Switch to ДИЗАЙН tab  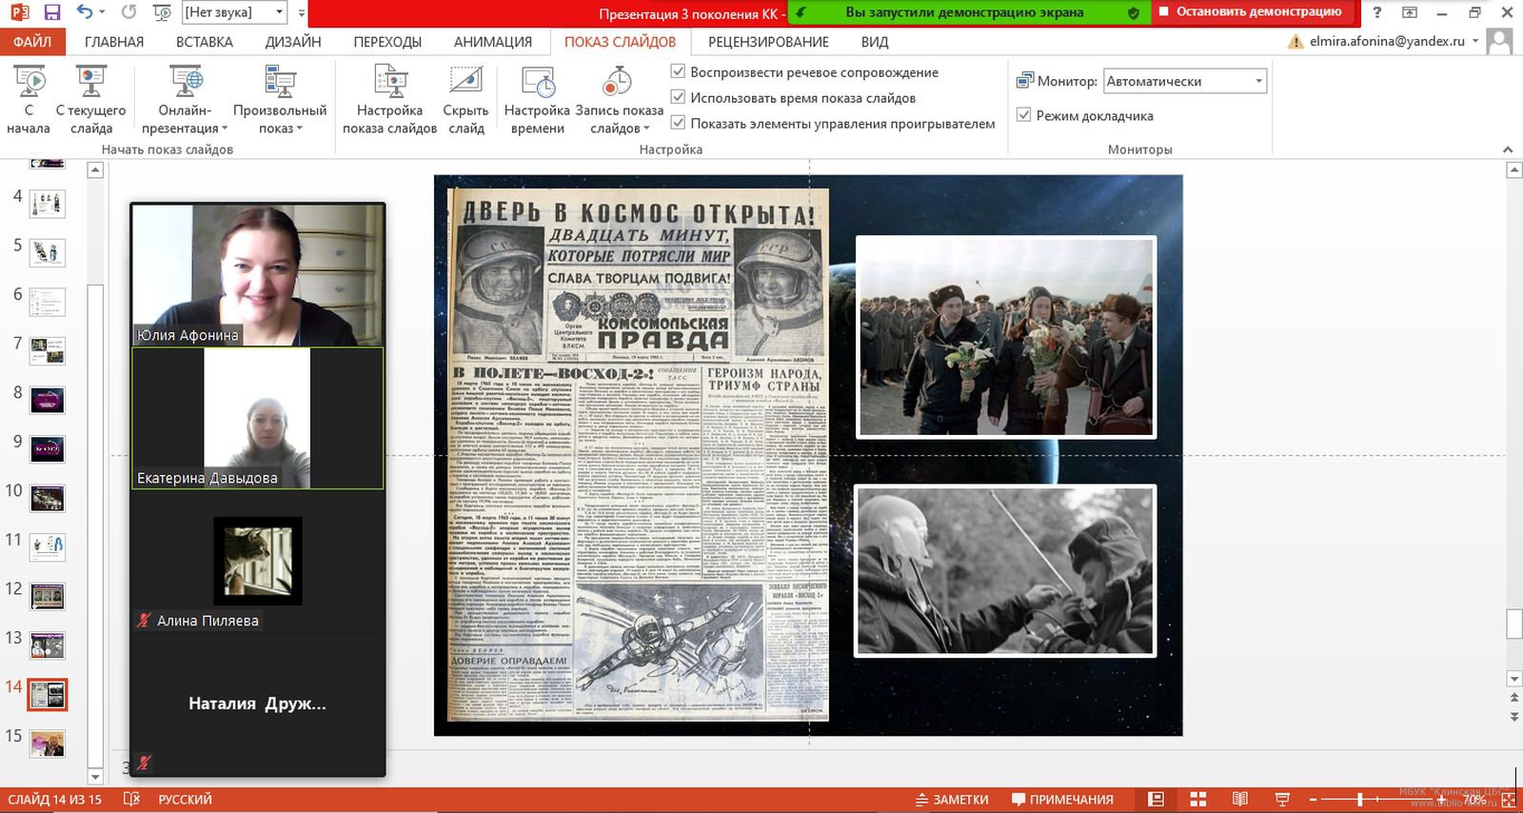tap(293, 42)
